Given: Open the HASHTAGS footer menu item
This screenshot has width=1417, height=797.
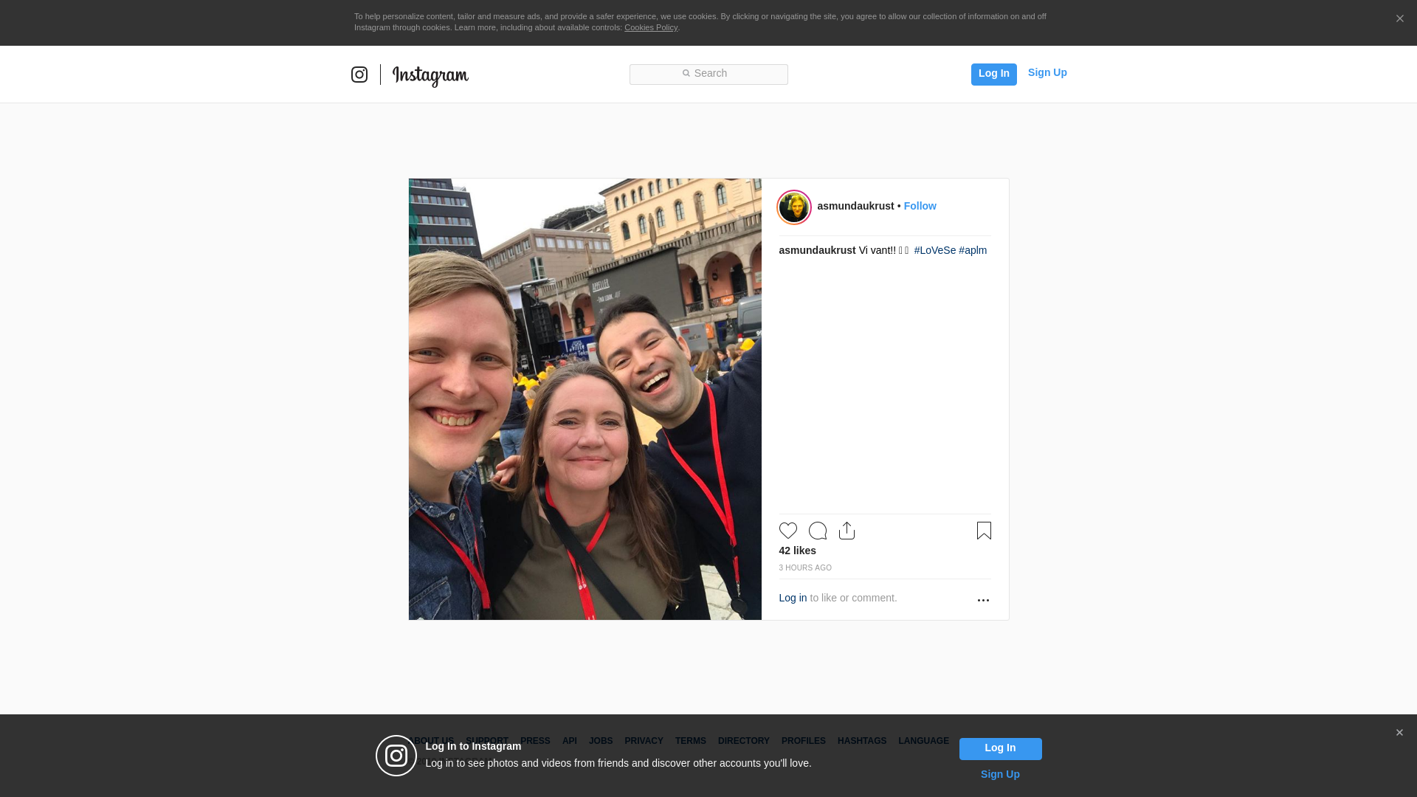Looking at the screenshot, I should (861, 741).
